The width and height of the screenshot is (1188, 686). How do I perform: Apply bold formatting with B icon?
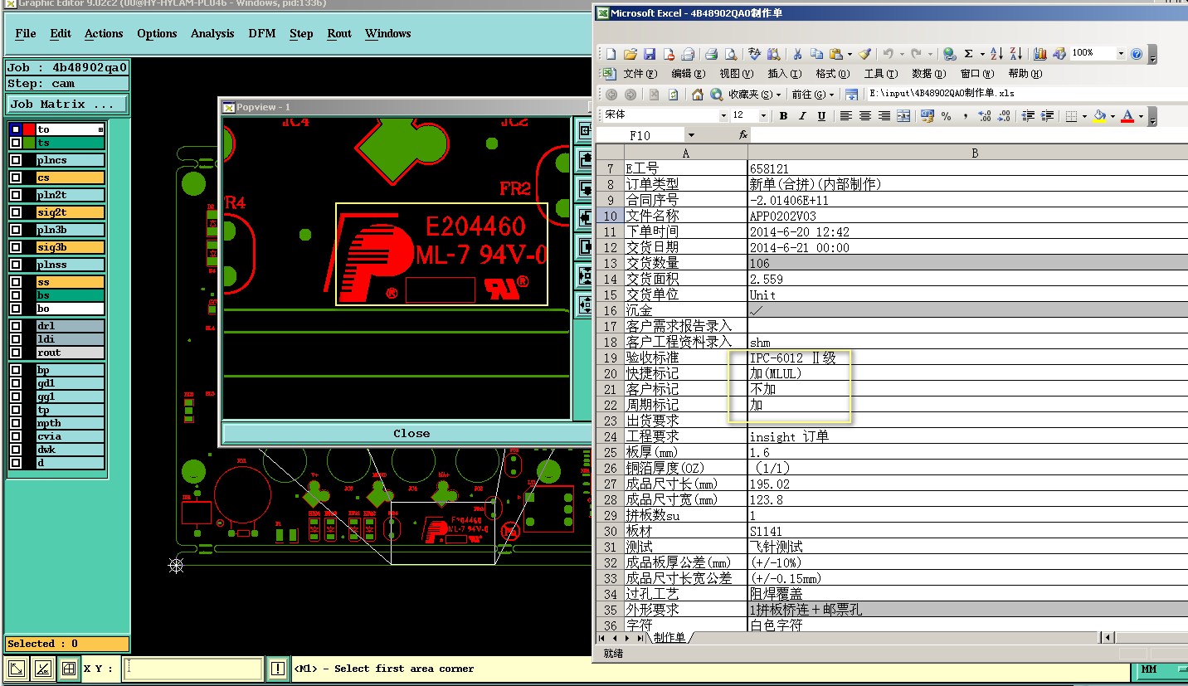[x=782, y=116]
